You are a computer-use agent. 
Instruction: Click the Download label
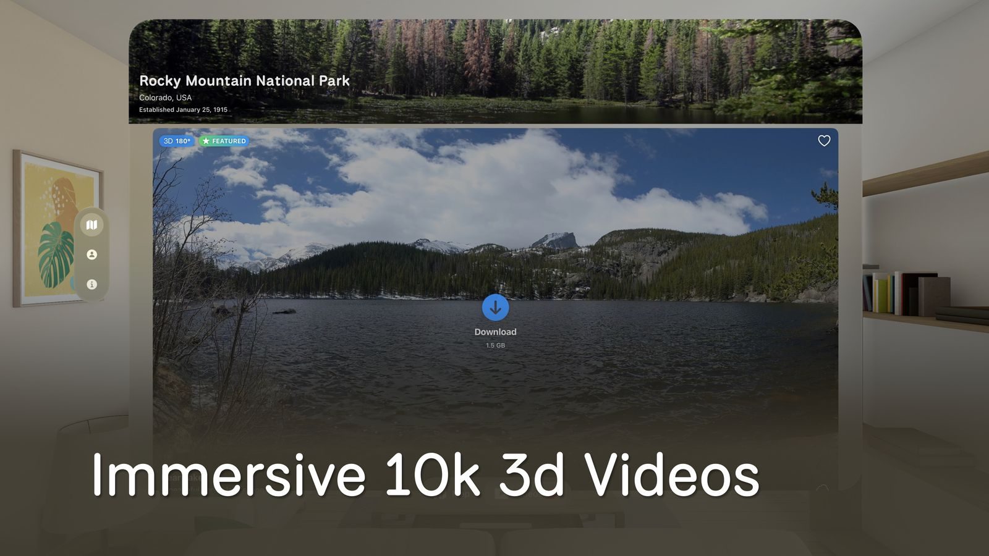[x=495, y=332]
